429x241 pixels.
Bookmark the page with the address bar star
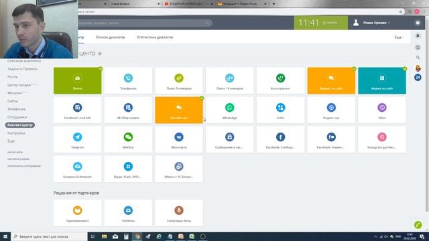(401, 11)
